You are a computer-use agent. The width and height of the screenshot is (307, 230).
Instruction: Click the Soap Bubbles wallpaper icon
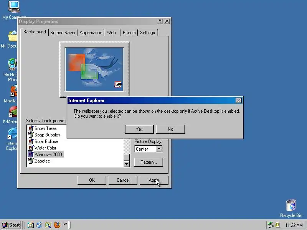tap(31, 135)
